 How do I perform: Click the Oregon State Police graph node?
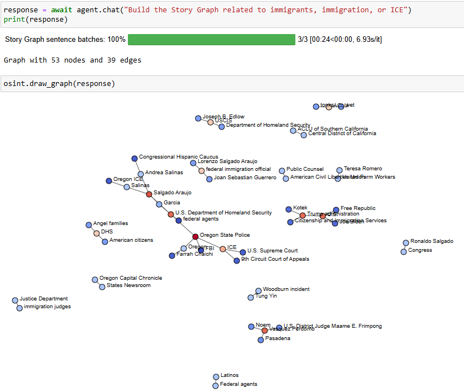coord(195,237)
